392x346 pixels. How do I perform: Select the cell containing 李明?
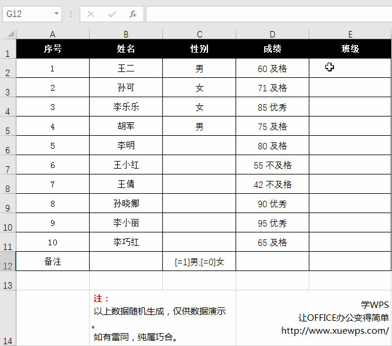coord(126,145)
